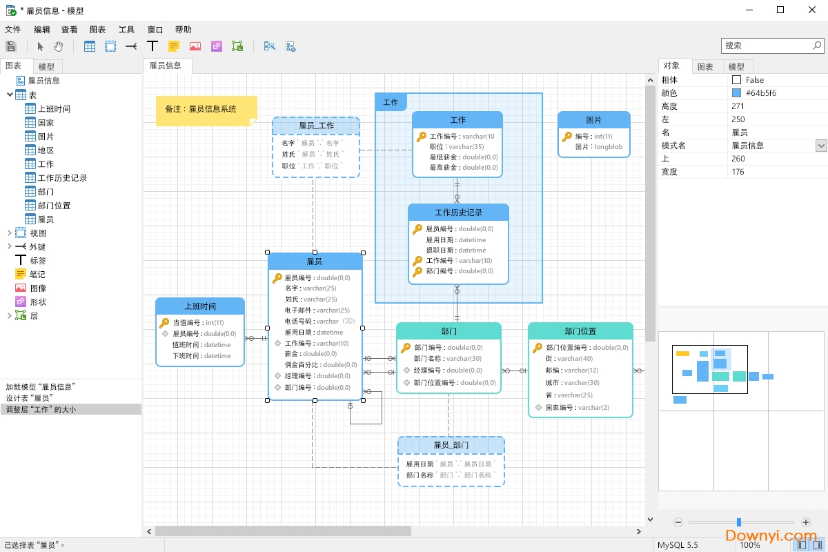Select the new table tool
This screenshot has width=828, height=552.
tap(90, 46)
